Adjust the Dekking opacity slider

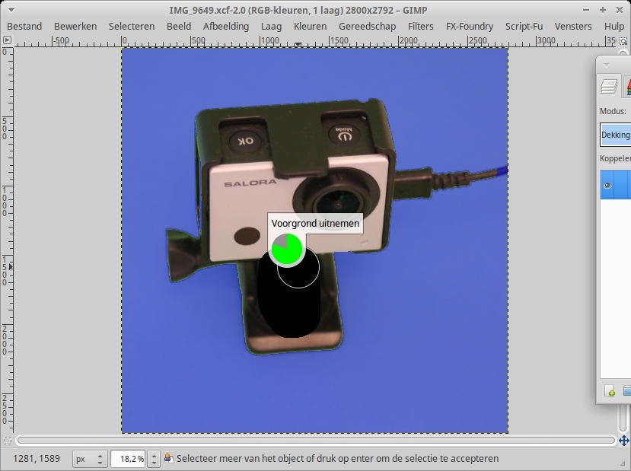click(616, 135)
